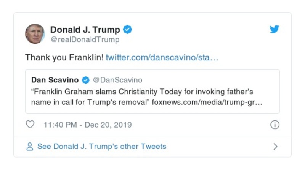This screenshot has width=305, height=169.
Task: Click the Twitter bird logo
Action: coord(274,30)
